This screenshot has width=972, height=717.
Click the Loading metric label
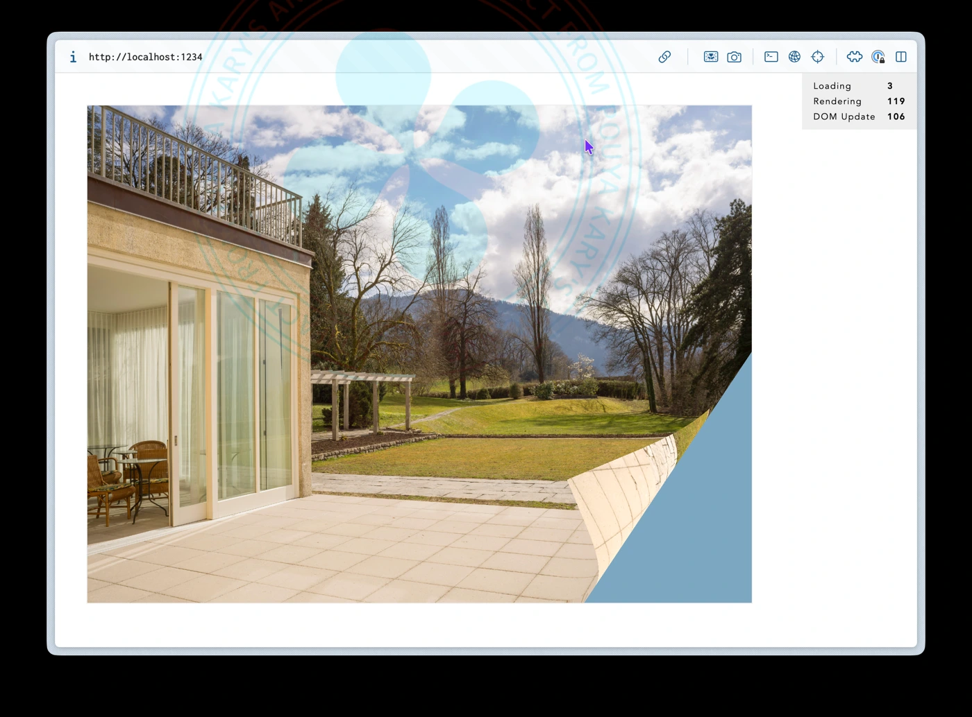coord(832,86)
